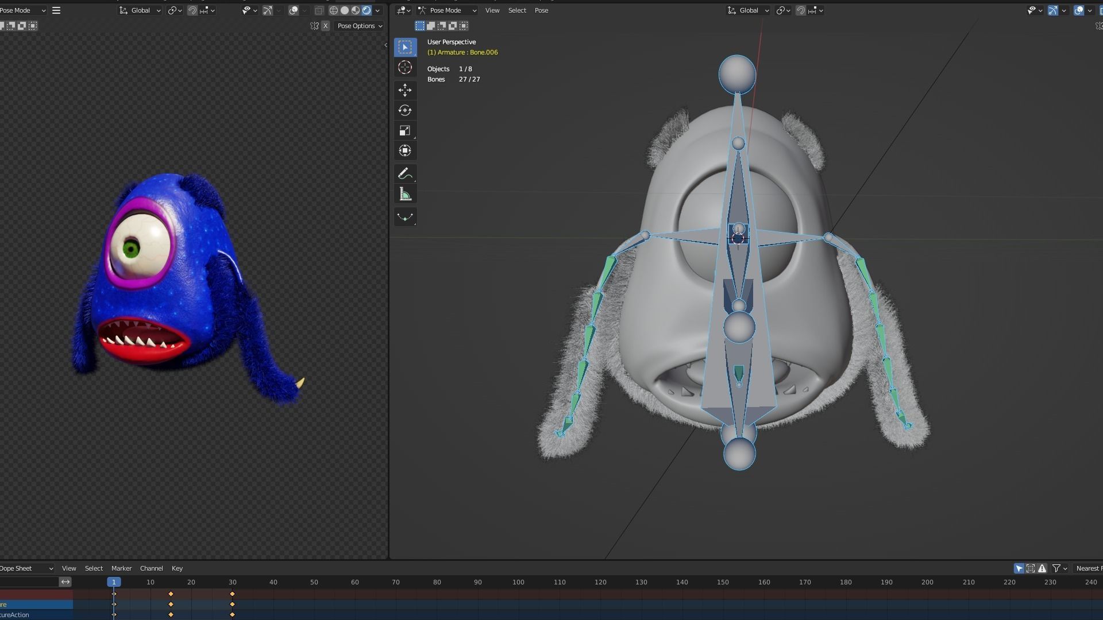Toggle X-Ray mode in the left viewport header
Screen dimensions: 1103x620
pyautogui.click(x=319, y=10)
